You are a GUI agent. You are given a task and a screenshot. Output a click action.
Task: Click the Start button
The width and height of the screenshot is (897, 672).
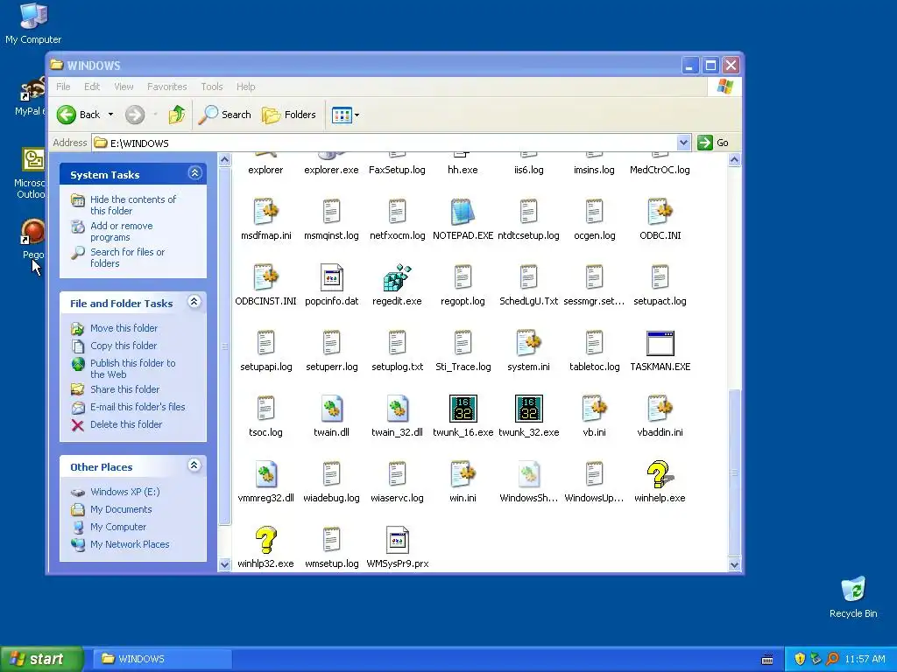41,659
